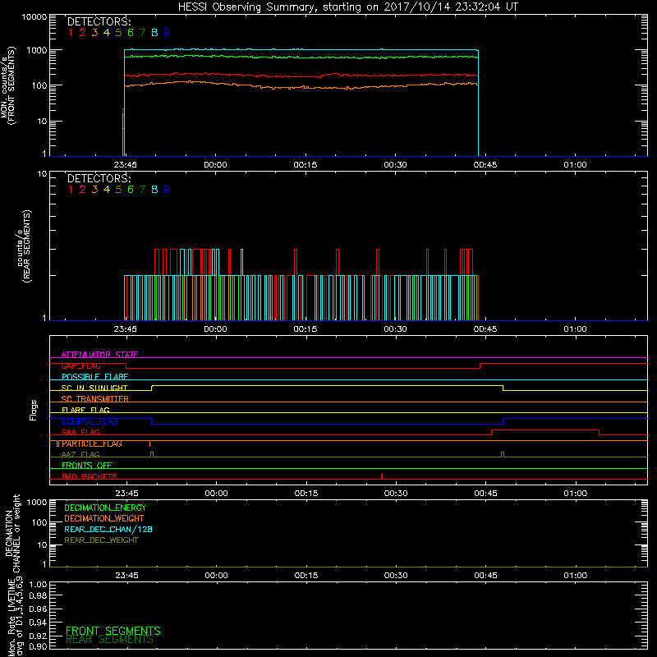This screenshot has height=657, width=657.
Task: Click detector number 3 in the front segments legend
Action: [x=94, y=33]
